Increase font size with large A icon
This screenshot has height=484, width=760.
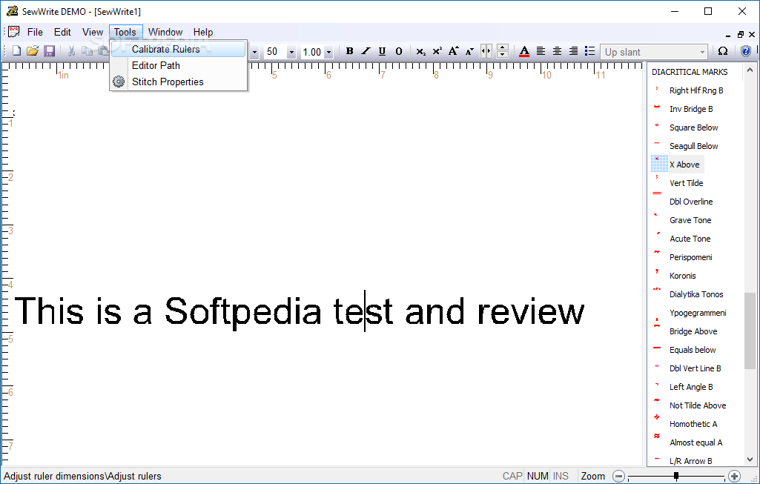[x=453, y=51]
